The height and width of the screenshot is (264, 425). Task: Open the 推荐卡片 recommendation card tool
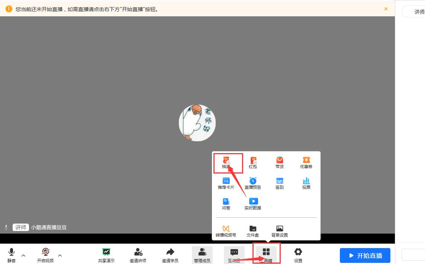click(x=226, y=183)
